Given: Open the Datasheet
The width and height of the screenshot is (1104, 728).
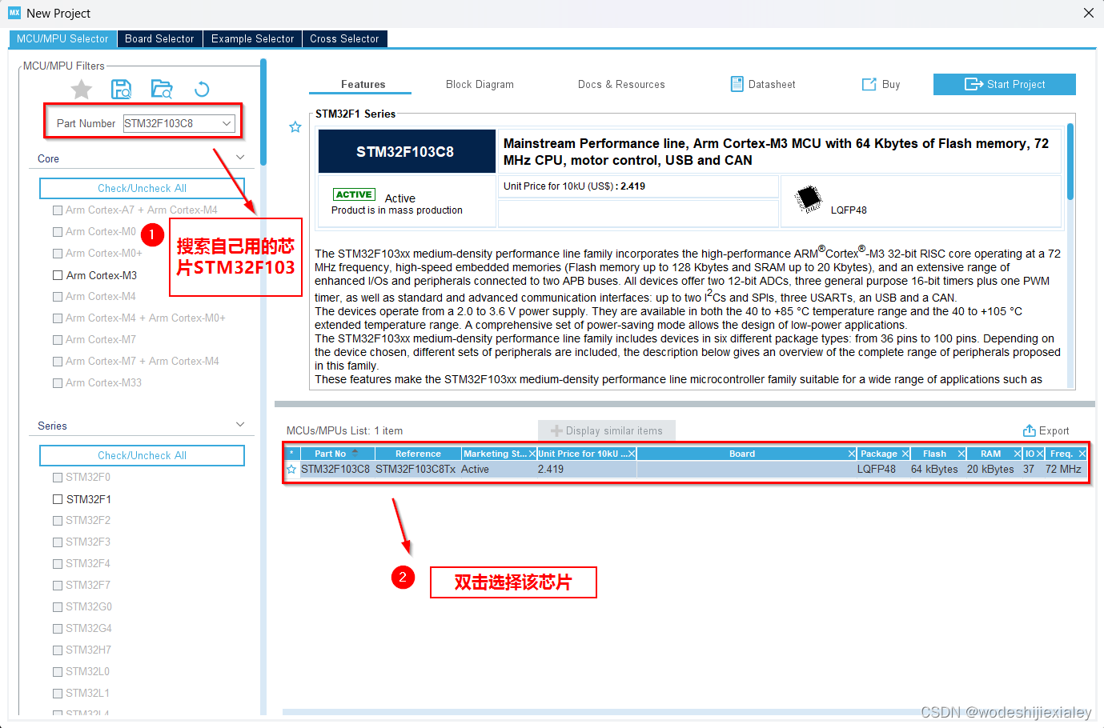Looking at the screenshot, I should pos(763,84).
